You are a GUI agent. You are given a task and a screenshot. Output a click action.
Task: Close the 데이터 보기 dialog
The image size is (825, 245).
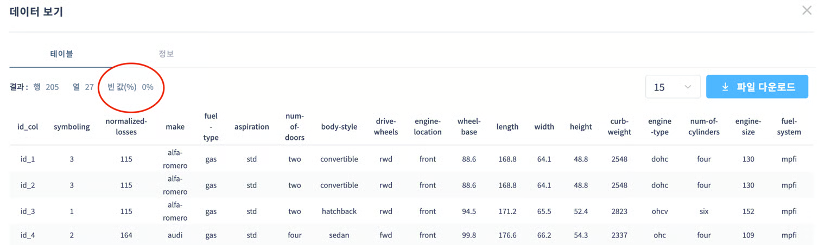click(x=807, y=10)
